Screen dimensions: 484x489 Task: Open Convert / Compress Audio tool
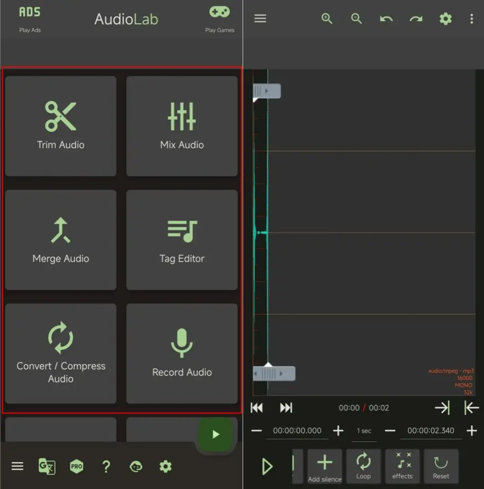click(61, 354)
